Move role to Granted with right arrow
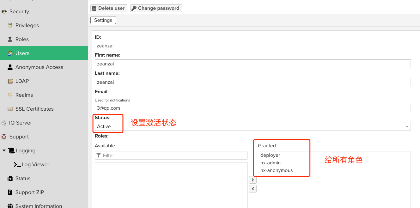Viewport: 420px width, 208px height. (x=253, y=180)
